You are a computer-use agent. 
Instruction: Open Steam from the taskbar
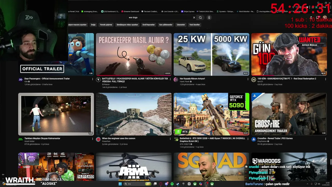178,184
